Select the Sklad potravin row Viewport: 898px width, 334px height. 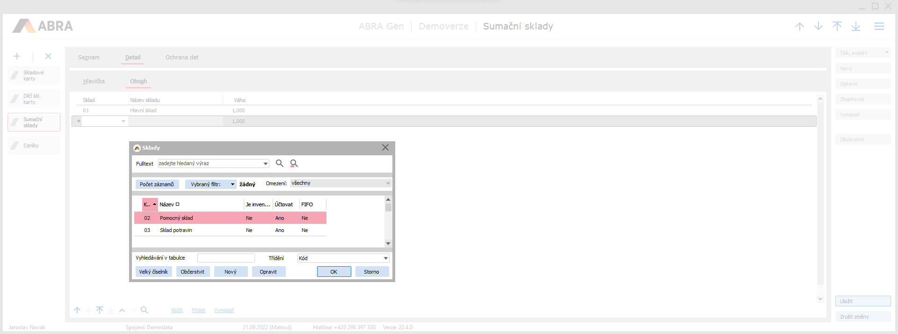click(176, 230)
